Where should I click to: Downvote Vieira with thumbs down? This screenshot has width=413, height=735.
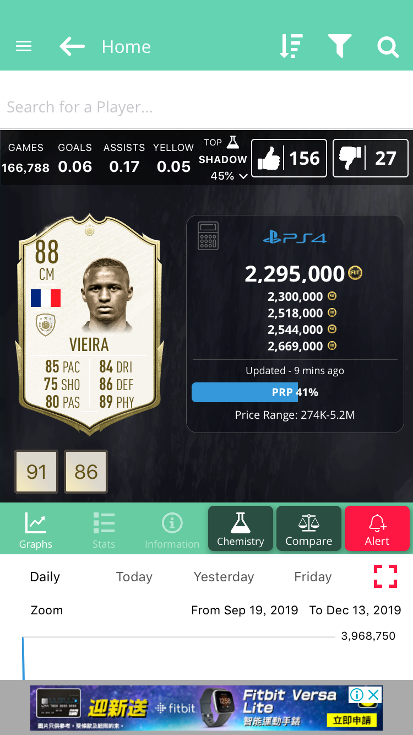click(x=371, y=158)
